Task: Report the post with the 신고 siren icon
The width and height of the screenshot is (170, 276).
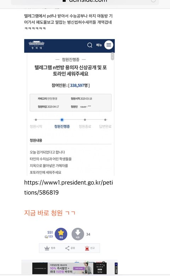Action: [87, 248]
